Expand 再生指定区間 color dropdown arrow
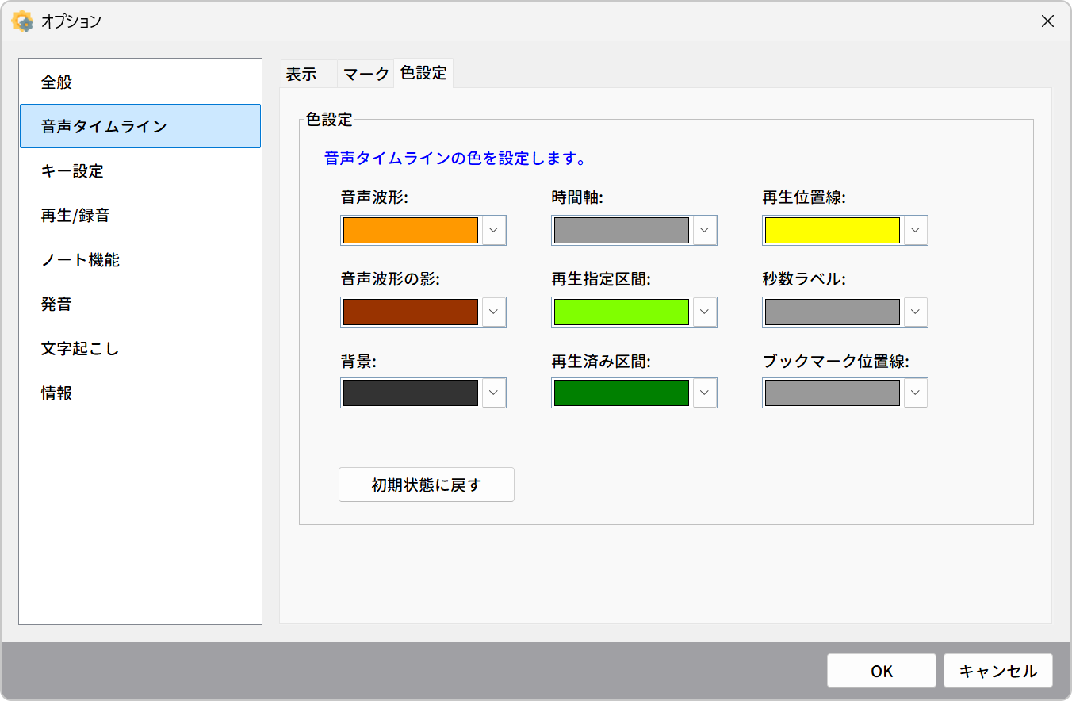 704,312
